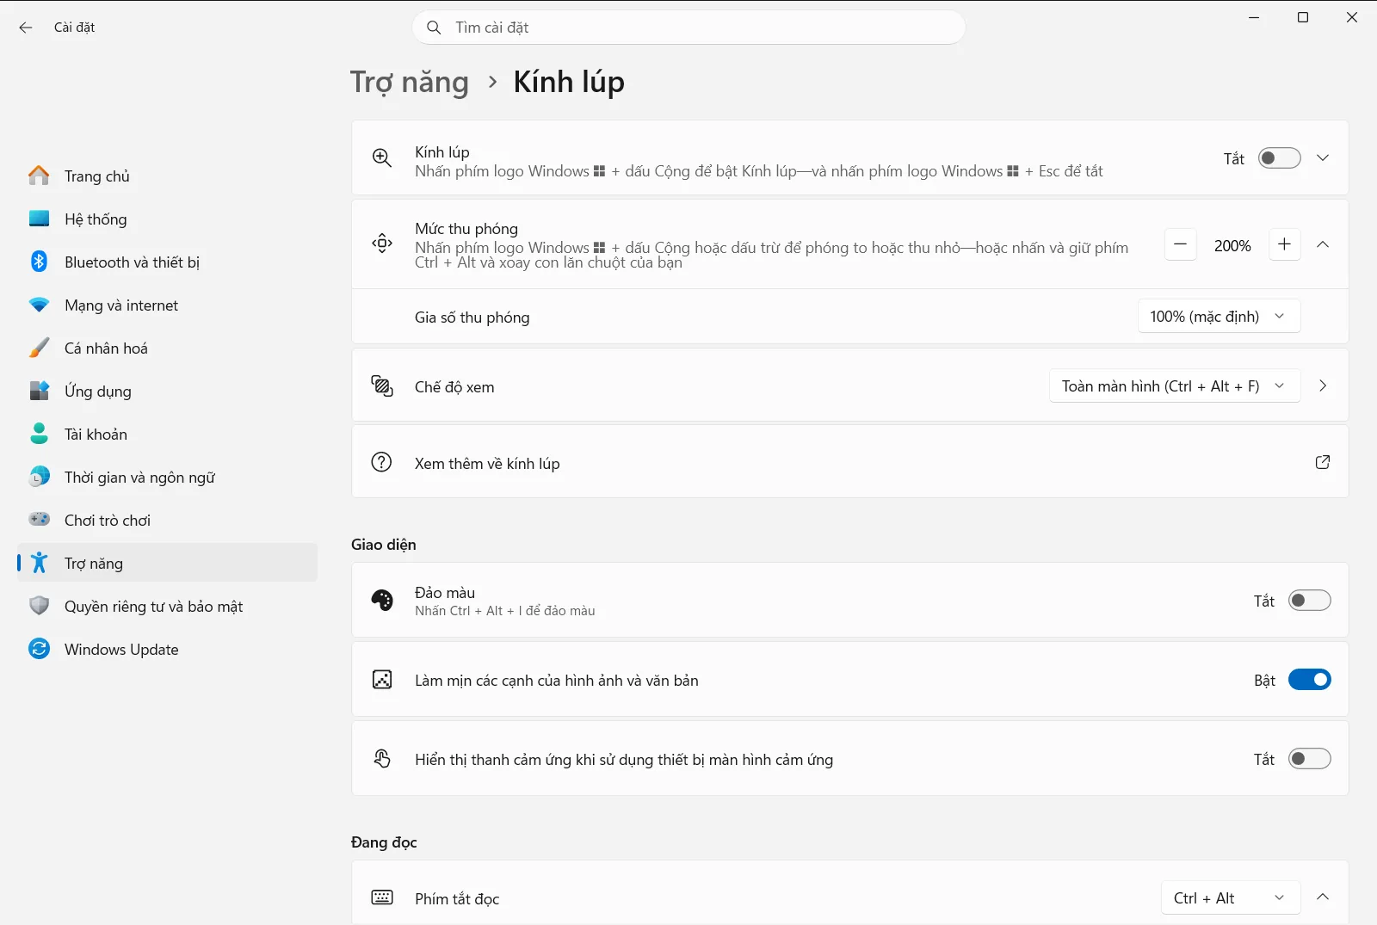Open Hệ thống settings page

point(167,219)
